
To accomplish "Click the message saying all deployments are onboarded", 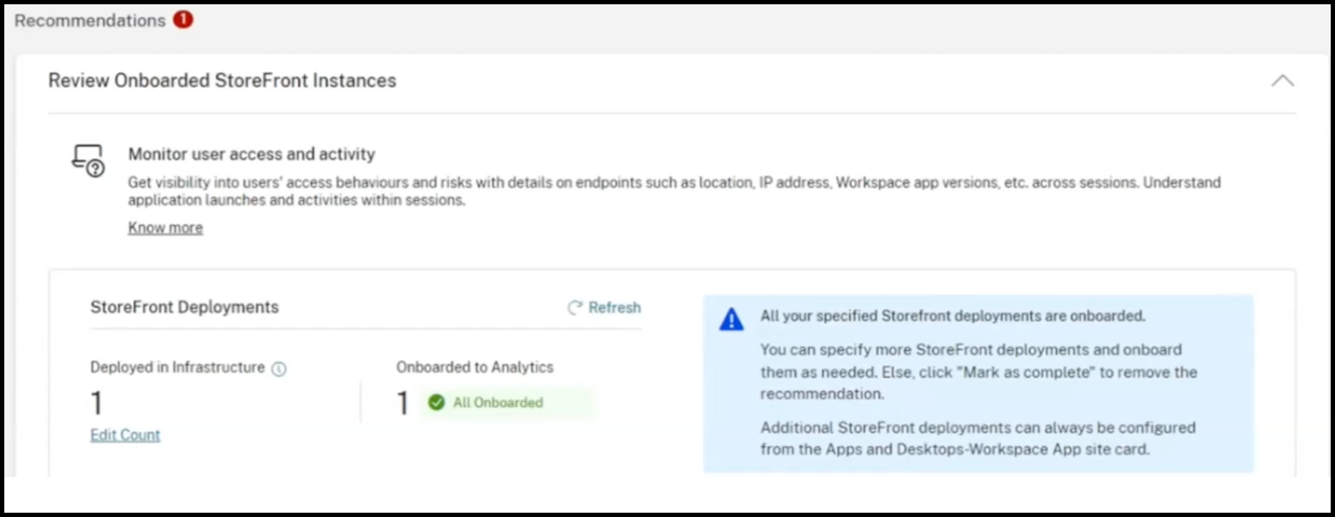I will (953, 316).
